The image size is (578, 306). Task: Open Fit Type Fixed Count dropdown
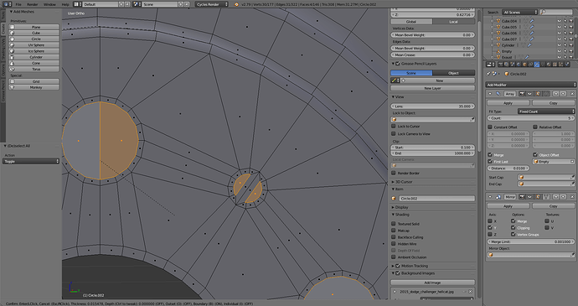546,112
